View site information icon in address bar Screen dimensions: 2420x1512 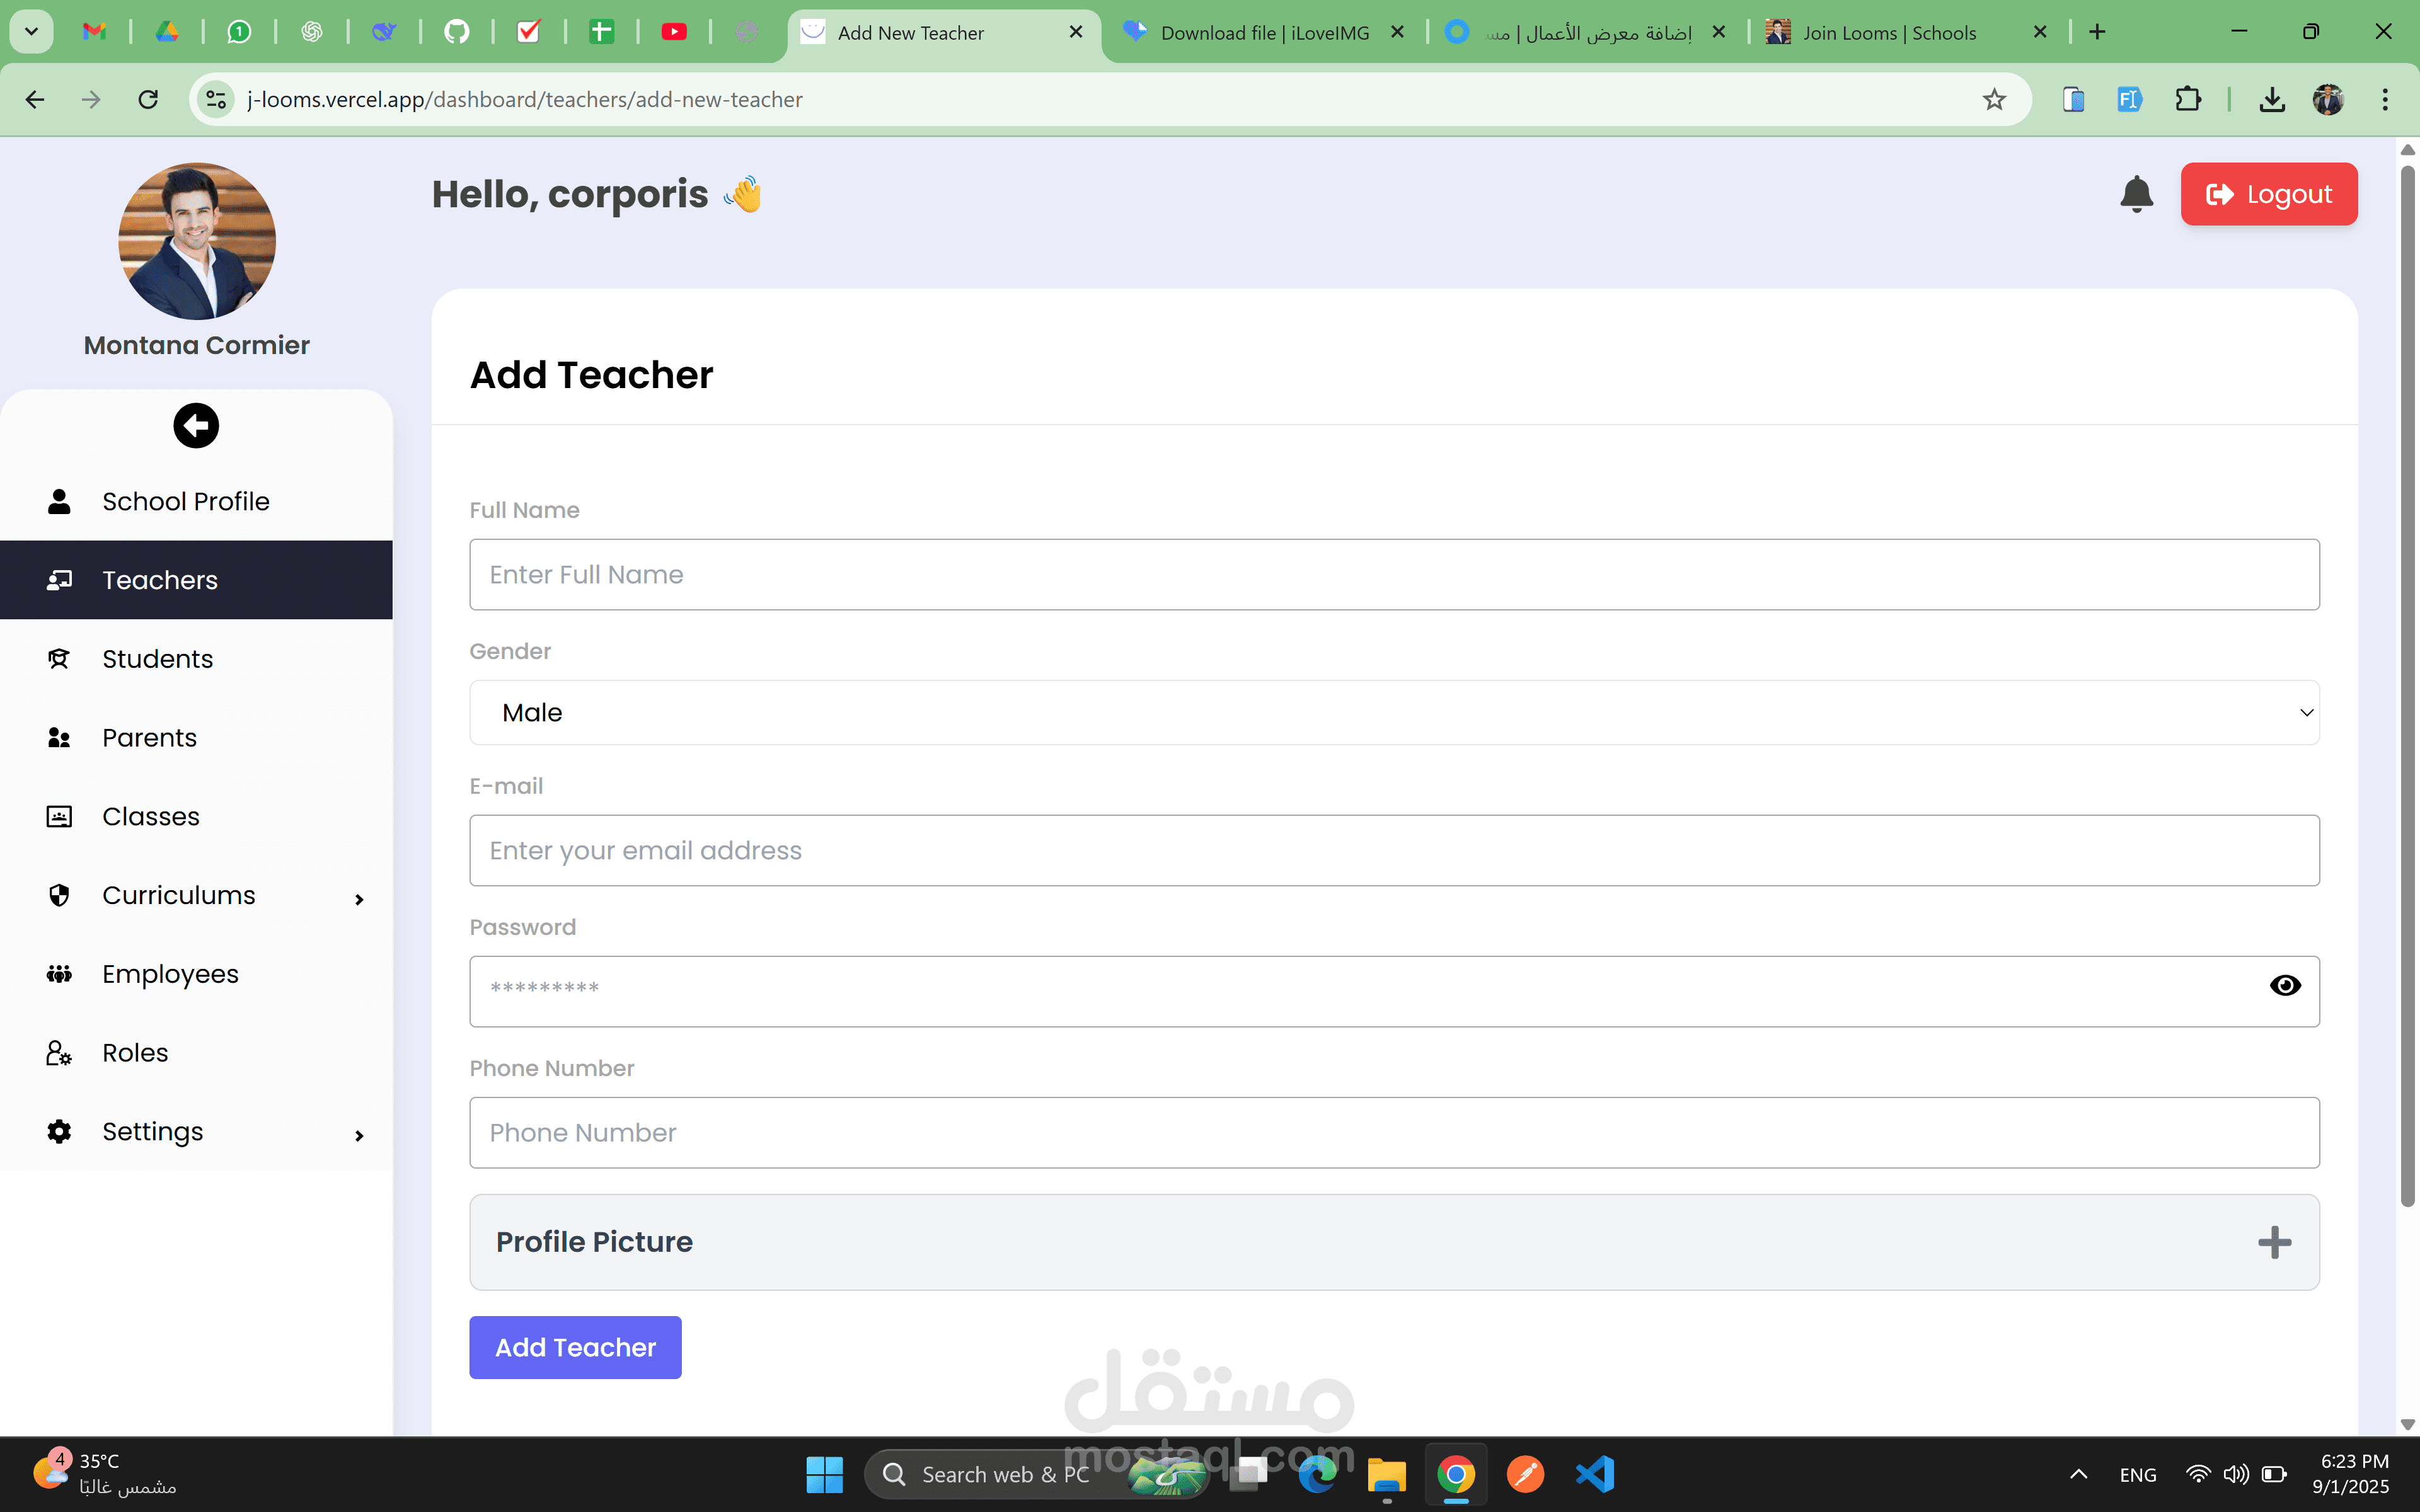tap(216, 99)
